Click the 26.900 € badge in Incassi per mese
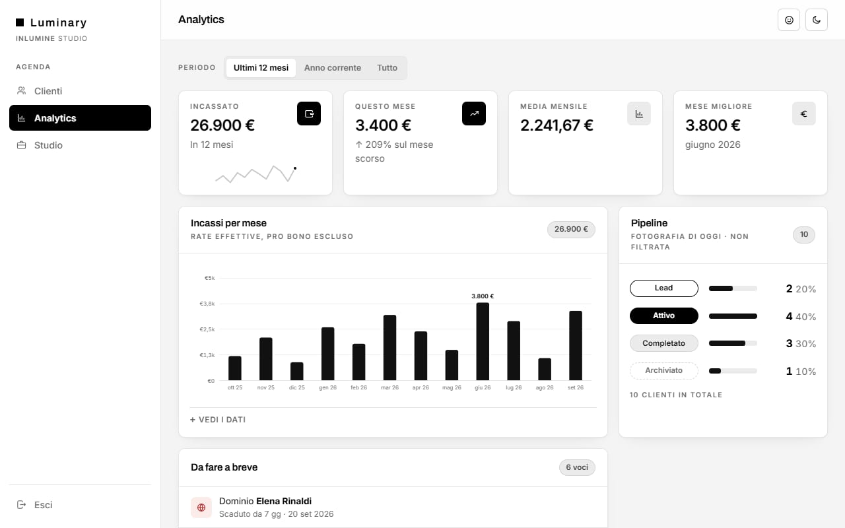This screenshot has height=528, width=845. coord(571,229)
